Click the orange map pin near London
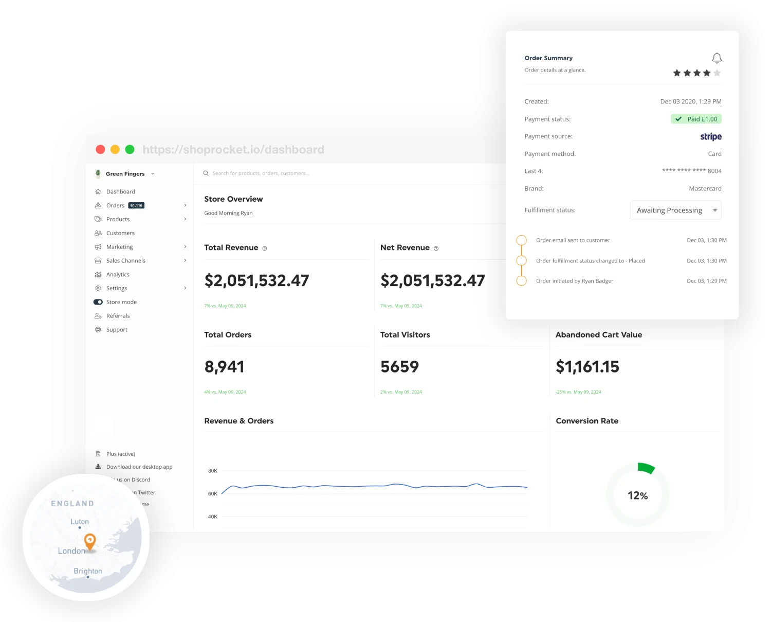771x622 pixels. click(90, 542)
